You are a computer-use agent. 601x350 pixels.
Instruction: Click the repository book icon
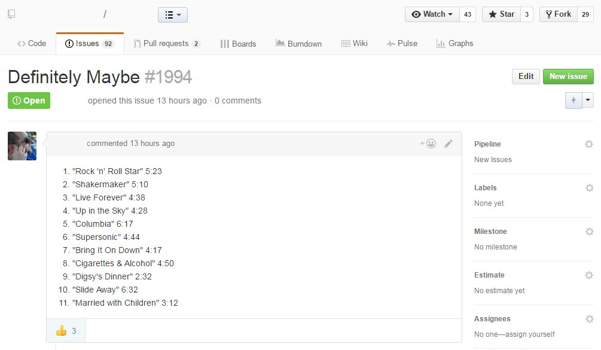[x=11, y=14]
